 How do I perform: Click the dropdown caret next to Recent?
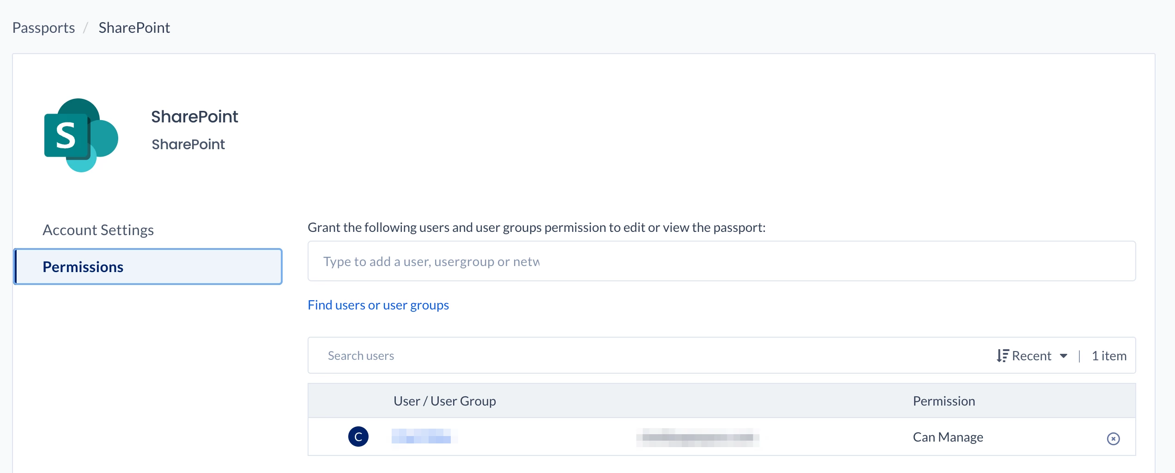coord(1064,356)
